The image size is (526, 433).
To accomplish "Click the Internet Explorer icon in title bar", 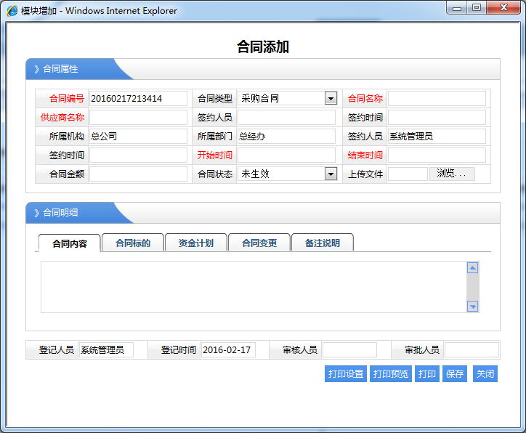I will tap(12, 11).
